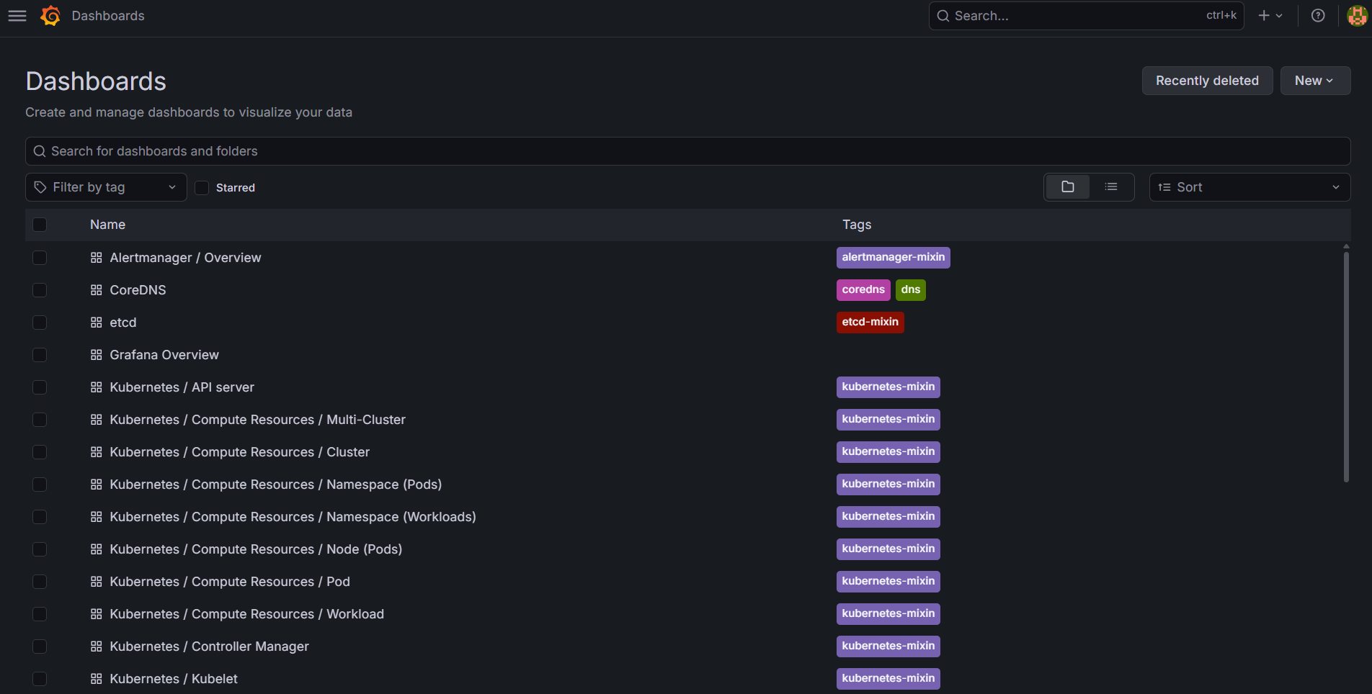The height and width of the screenshot is (694, 1372).
Task: Focus Search for dashboards and folders field
Action: pos(687,151)
